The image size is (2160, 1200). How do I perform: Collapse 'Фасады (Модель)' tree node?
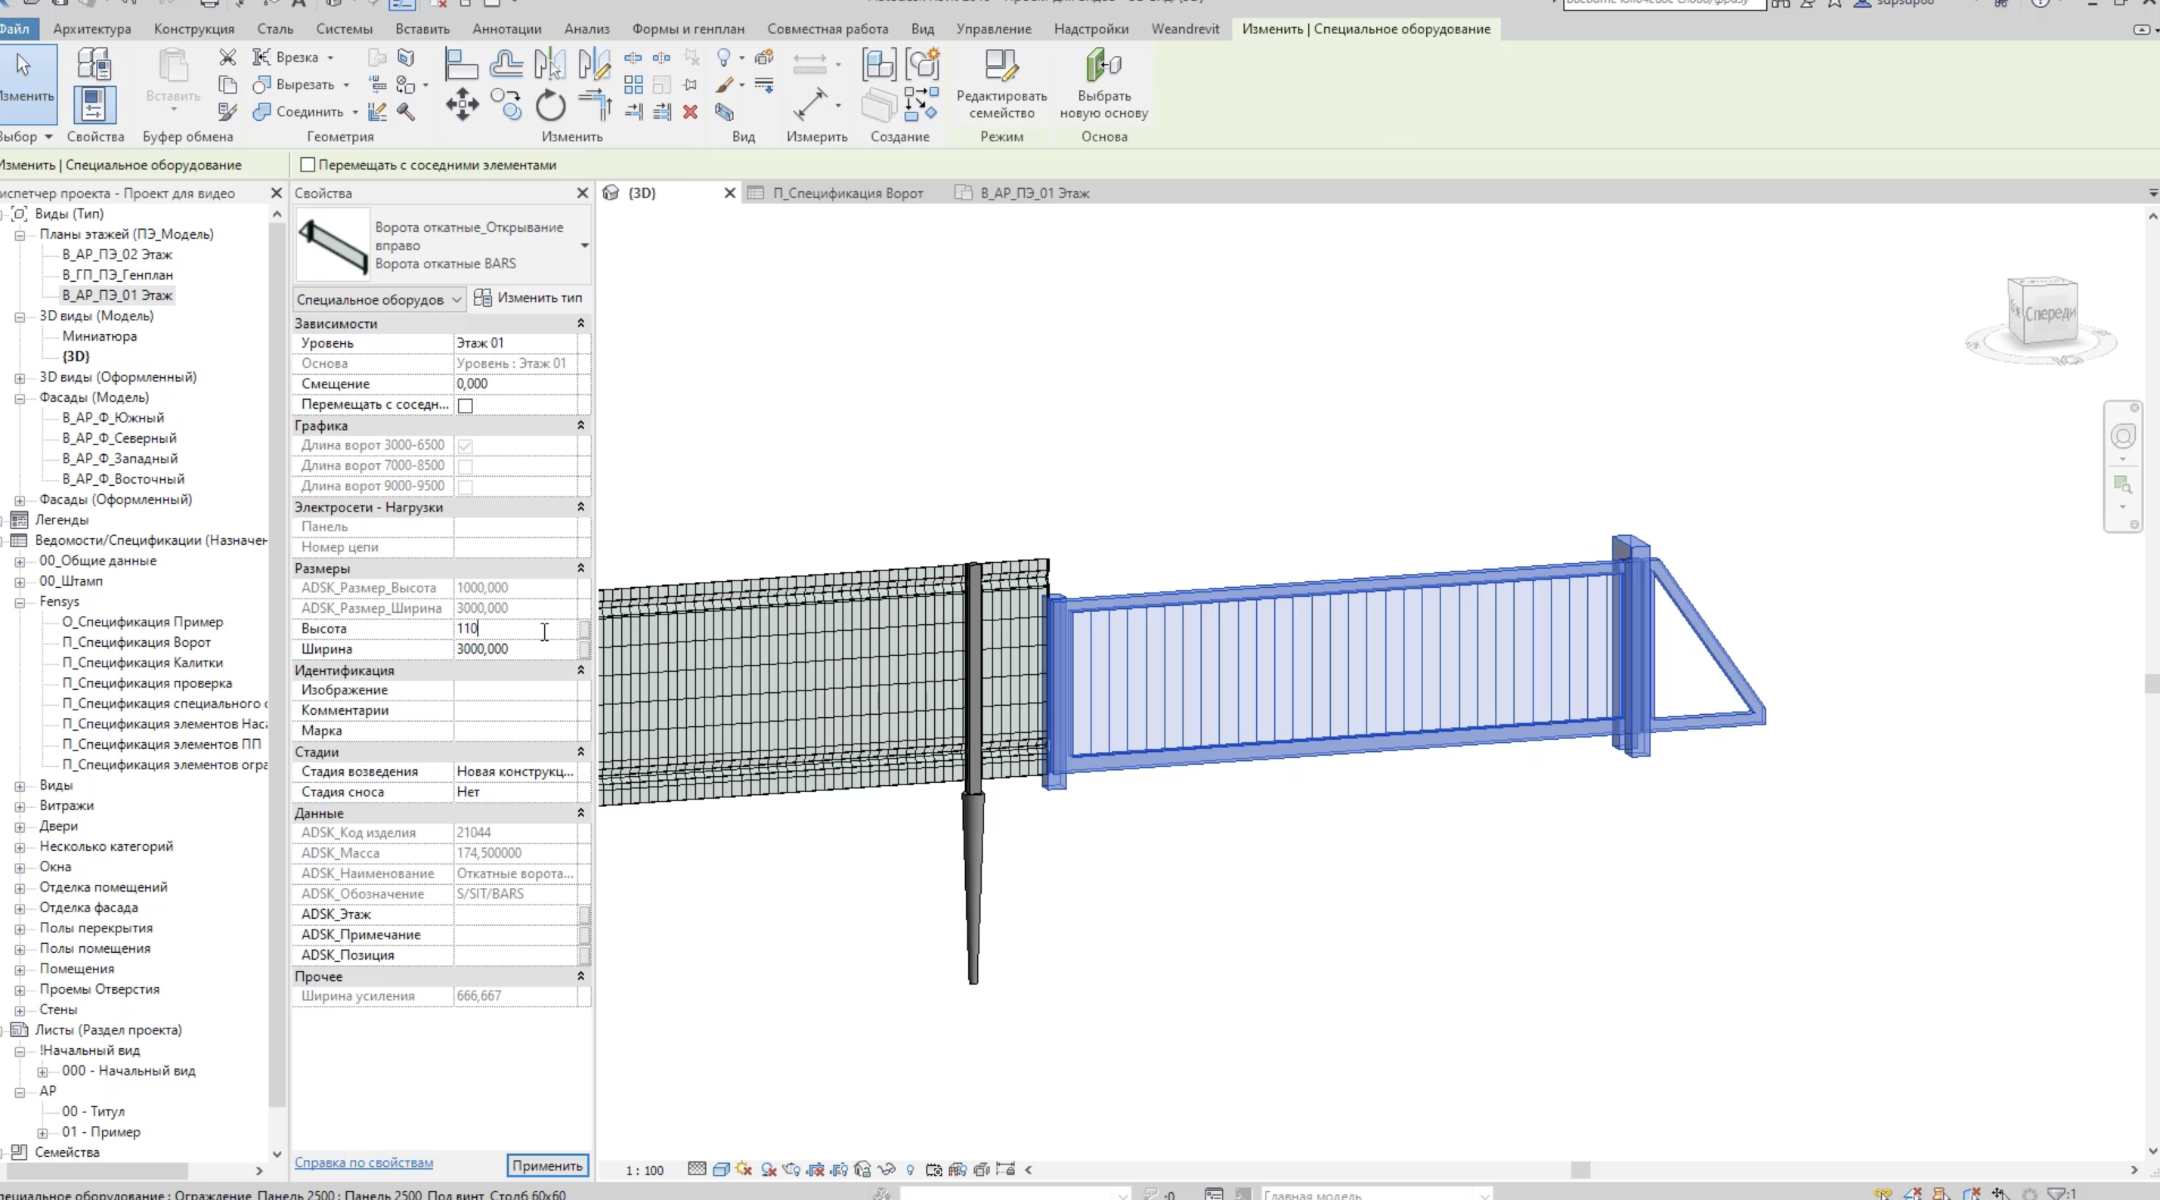[x=20, y=398]
